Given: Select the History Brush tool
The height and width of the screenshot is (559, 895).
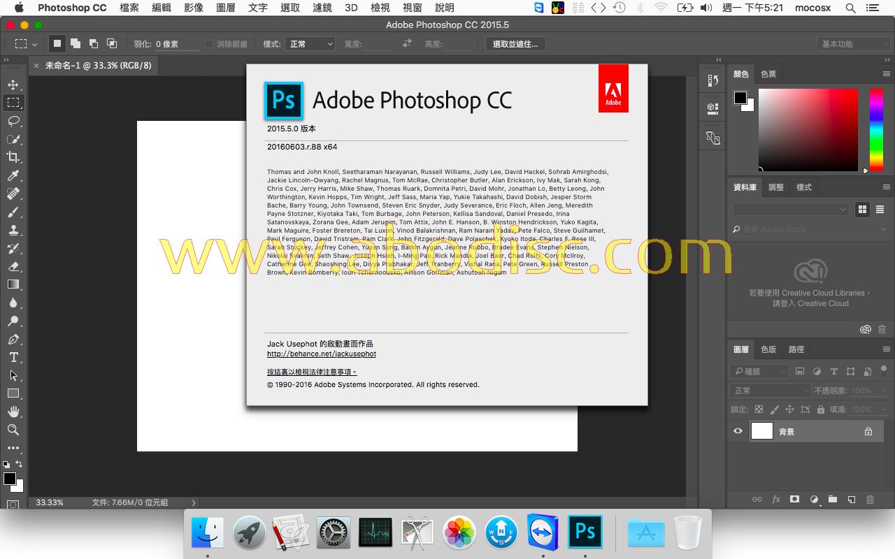Looking at the screenshot, I should point(13,248).
